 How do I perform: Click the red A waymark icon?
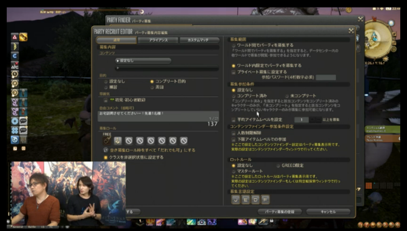tap(15, 37)
